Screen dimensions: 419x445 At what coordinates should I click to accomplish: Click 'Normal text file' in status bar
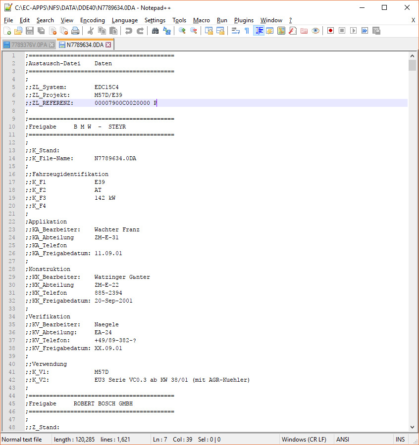point(22,440)
